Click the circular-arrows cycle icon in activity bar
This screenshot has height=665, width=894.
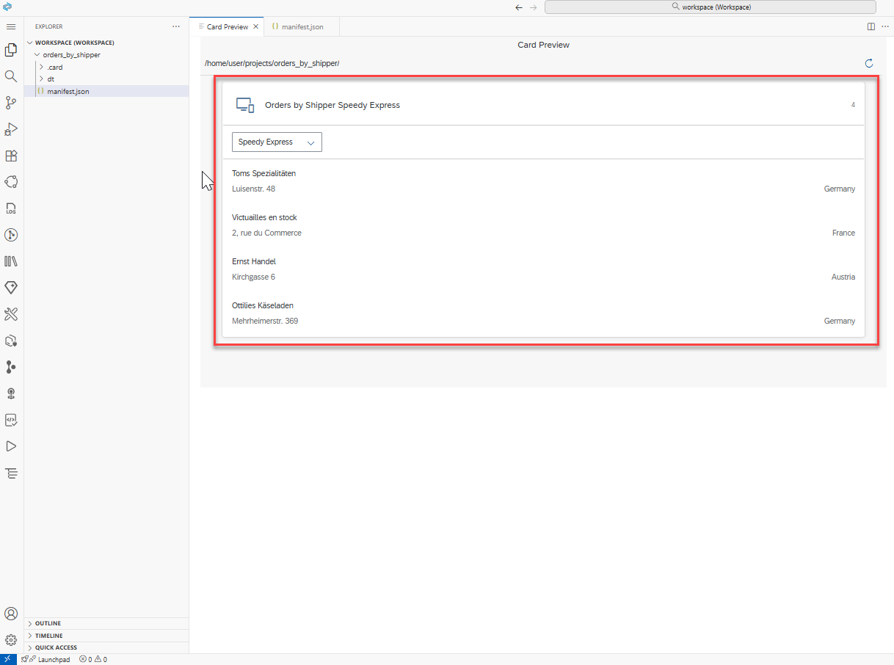click(11, 182)
